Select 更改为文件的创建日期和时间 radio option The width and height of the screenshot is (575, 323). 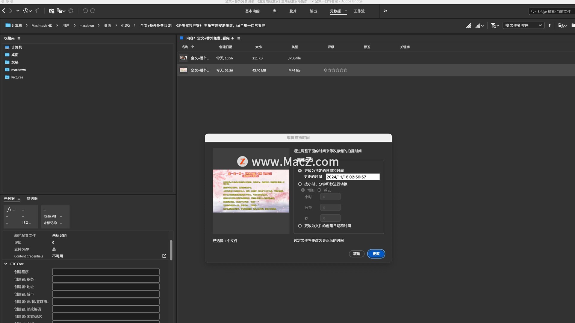click(300, 226)
